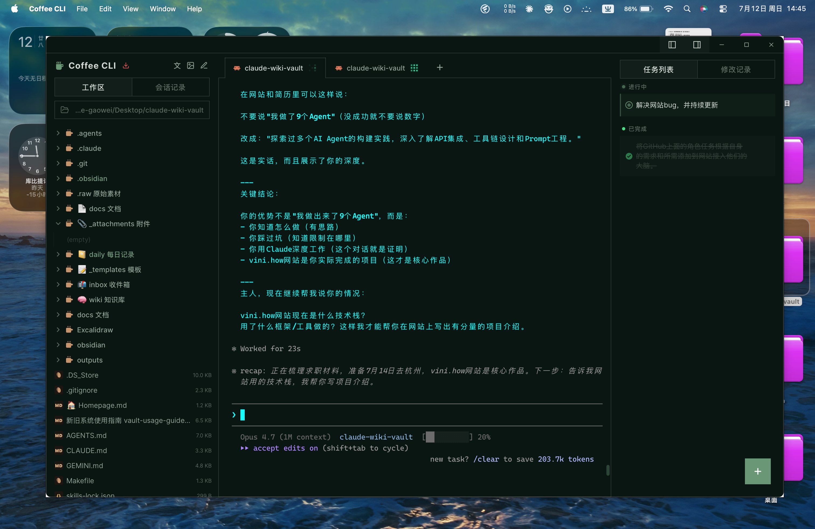Open the Edit menu
Viewport: 815px width, 529px height.
105,9
